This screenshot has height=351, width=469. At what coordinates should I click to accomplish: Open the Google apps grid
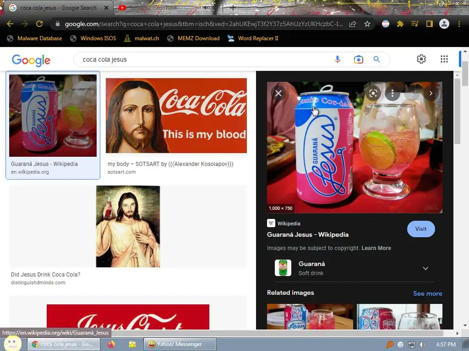(x=444, y=59)
